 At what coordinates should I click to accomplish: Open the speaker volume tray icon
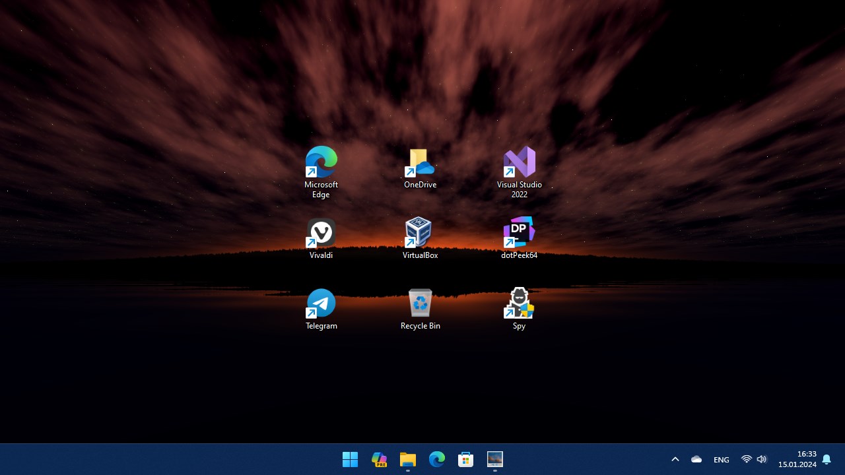tap(762, 459)
